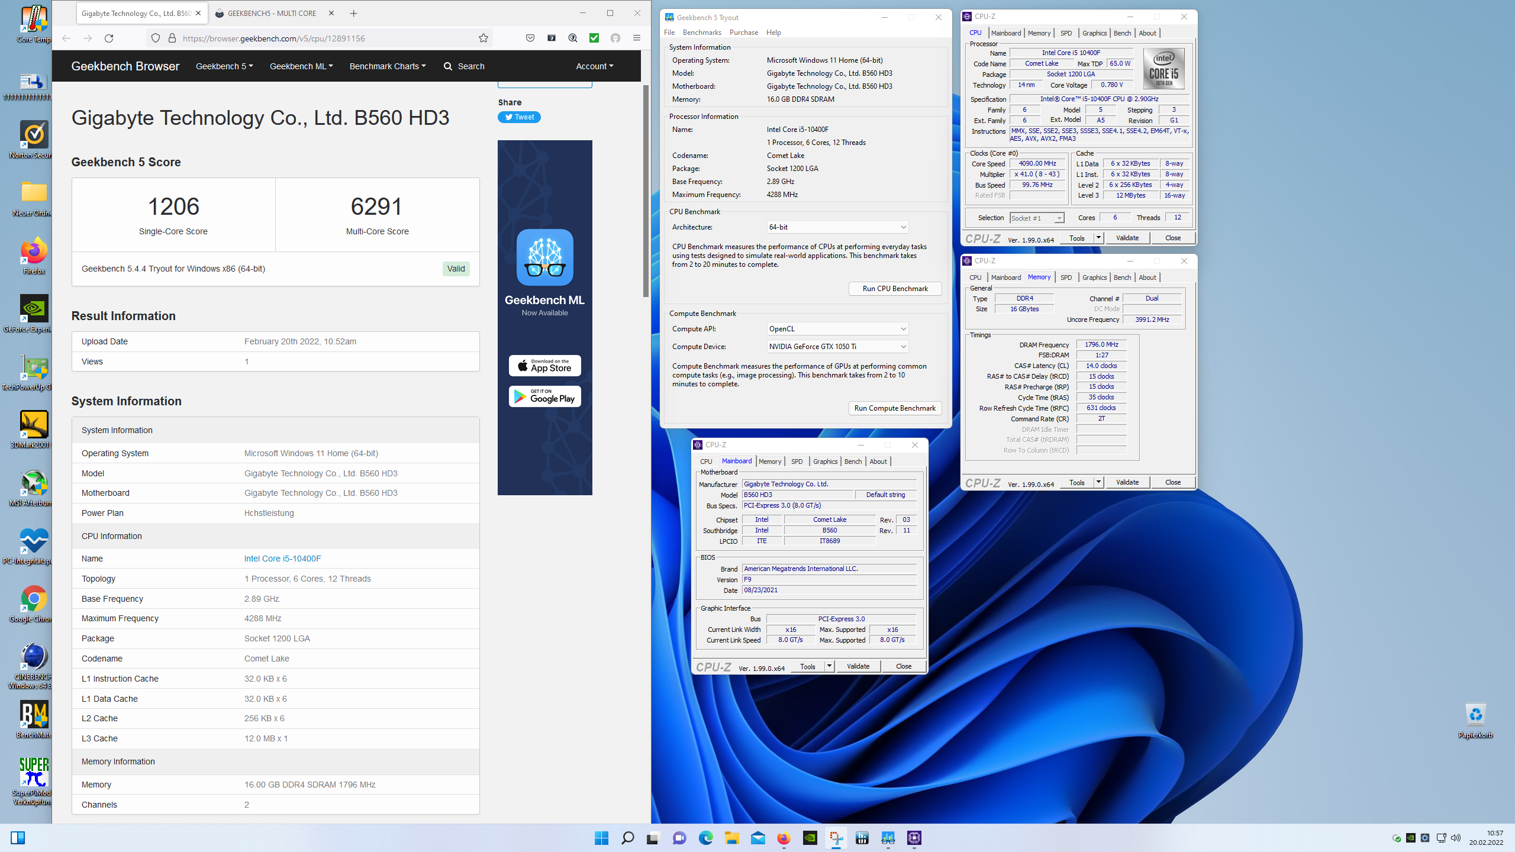Expand the Benchmark Charts dropdown
1515x852 pixels.
coord(388,66)
